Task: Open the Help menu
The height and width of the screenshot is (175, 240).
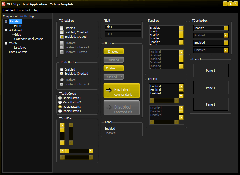Action: click(x=36, y=10)
